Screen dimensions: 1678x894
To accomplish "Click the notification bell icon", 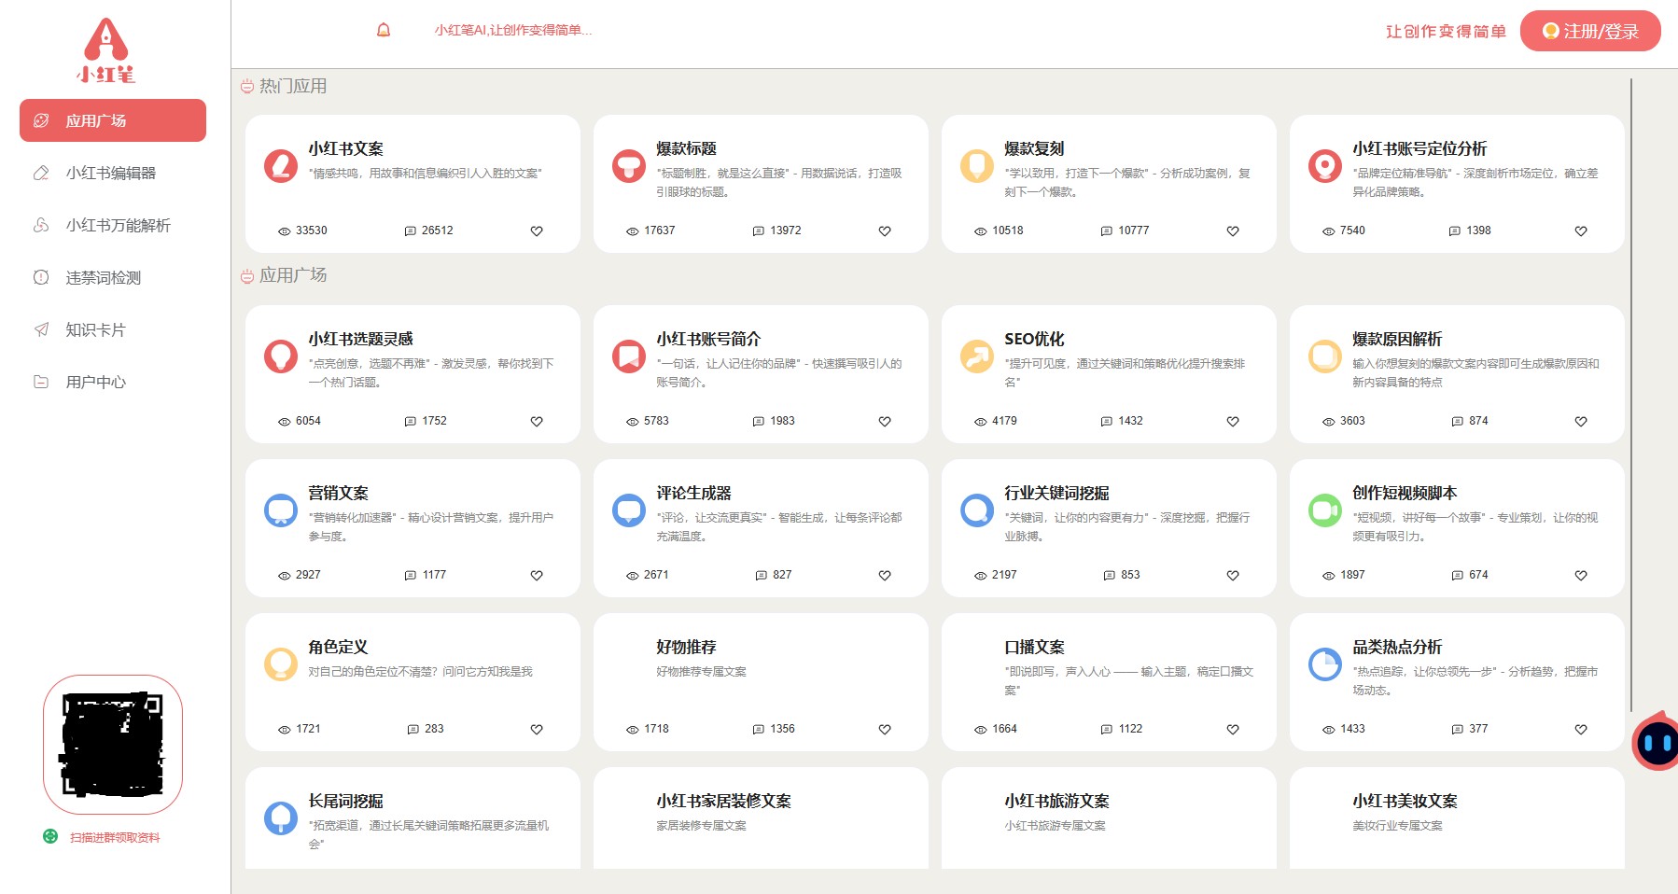I will point(383,30).
